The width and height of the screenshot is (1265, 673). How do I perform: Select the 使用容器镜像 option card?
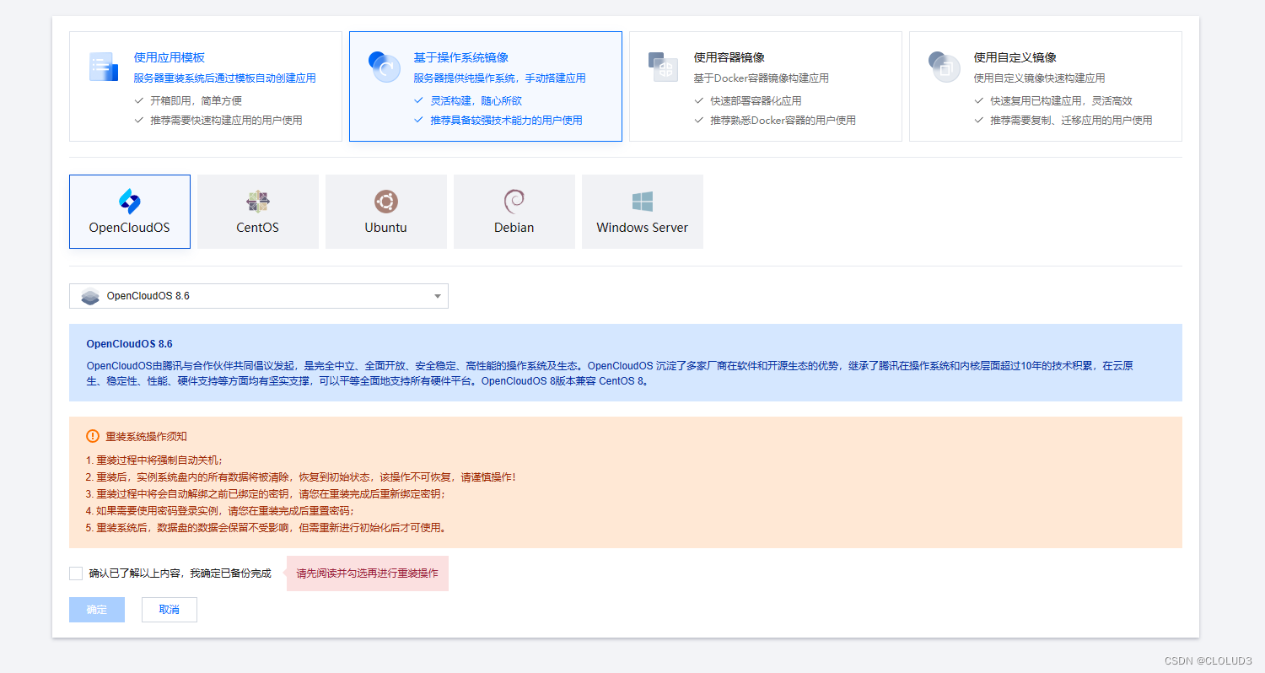pos(766,86)
